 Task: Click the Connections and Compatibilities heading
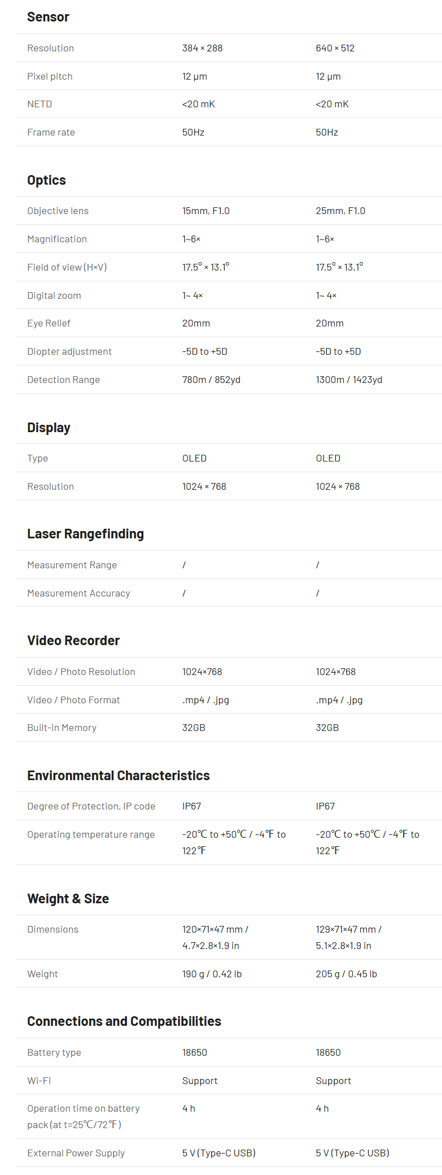tap(124, 1021)
